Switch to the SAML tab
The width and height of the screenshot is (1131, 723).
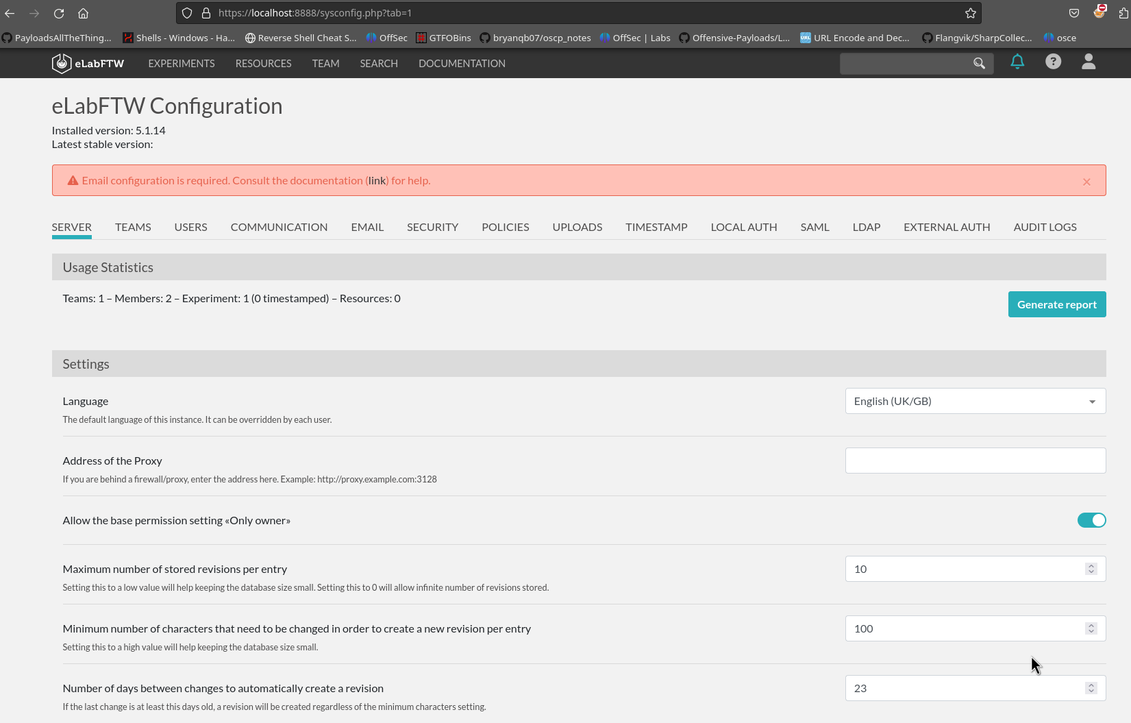(x=815, y=227)
